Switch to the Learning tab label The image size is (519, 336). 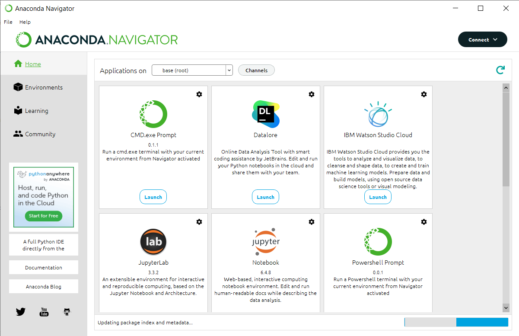coord(37,111)
